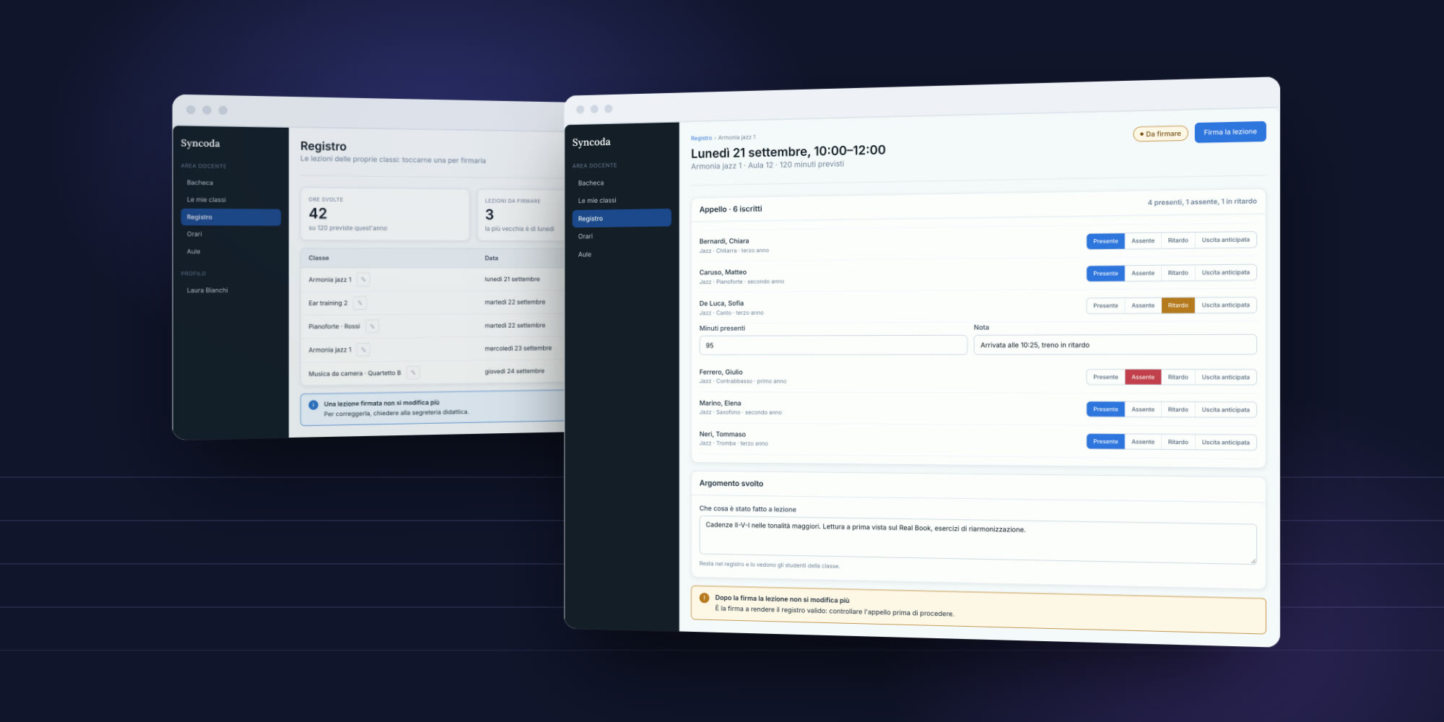Mark Bernardi, Chiara as Assente
Viewport: 1444px width, 722px height.
1143,240
